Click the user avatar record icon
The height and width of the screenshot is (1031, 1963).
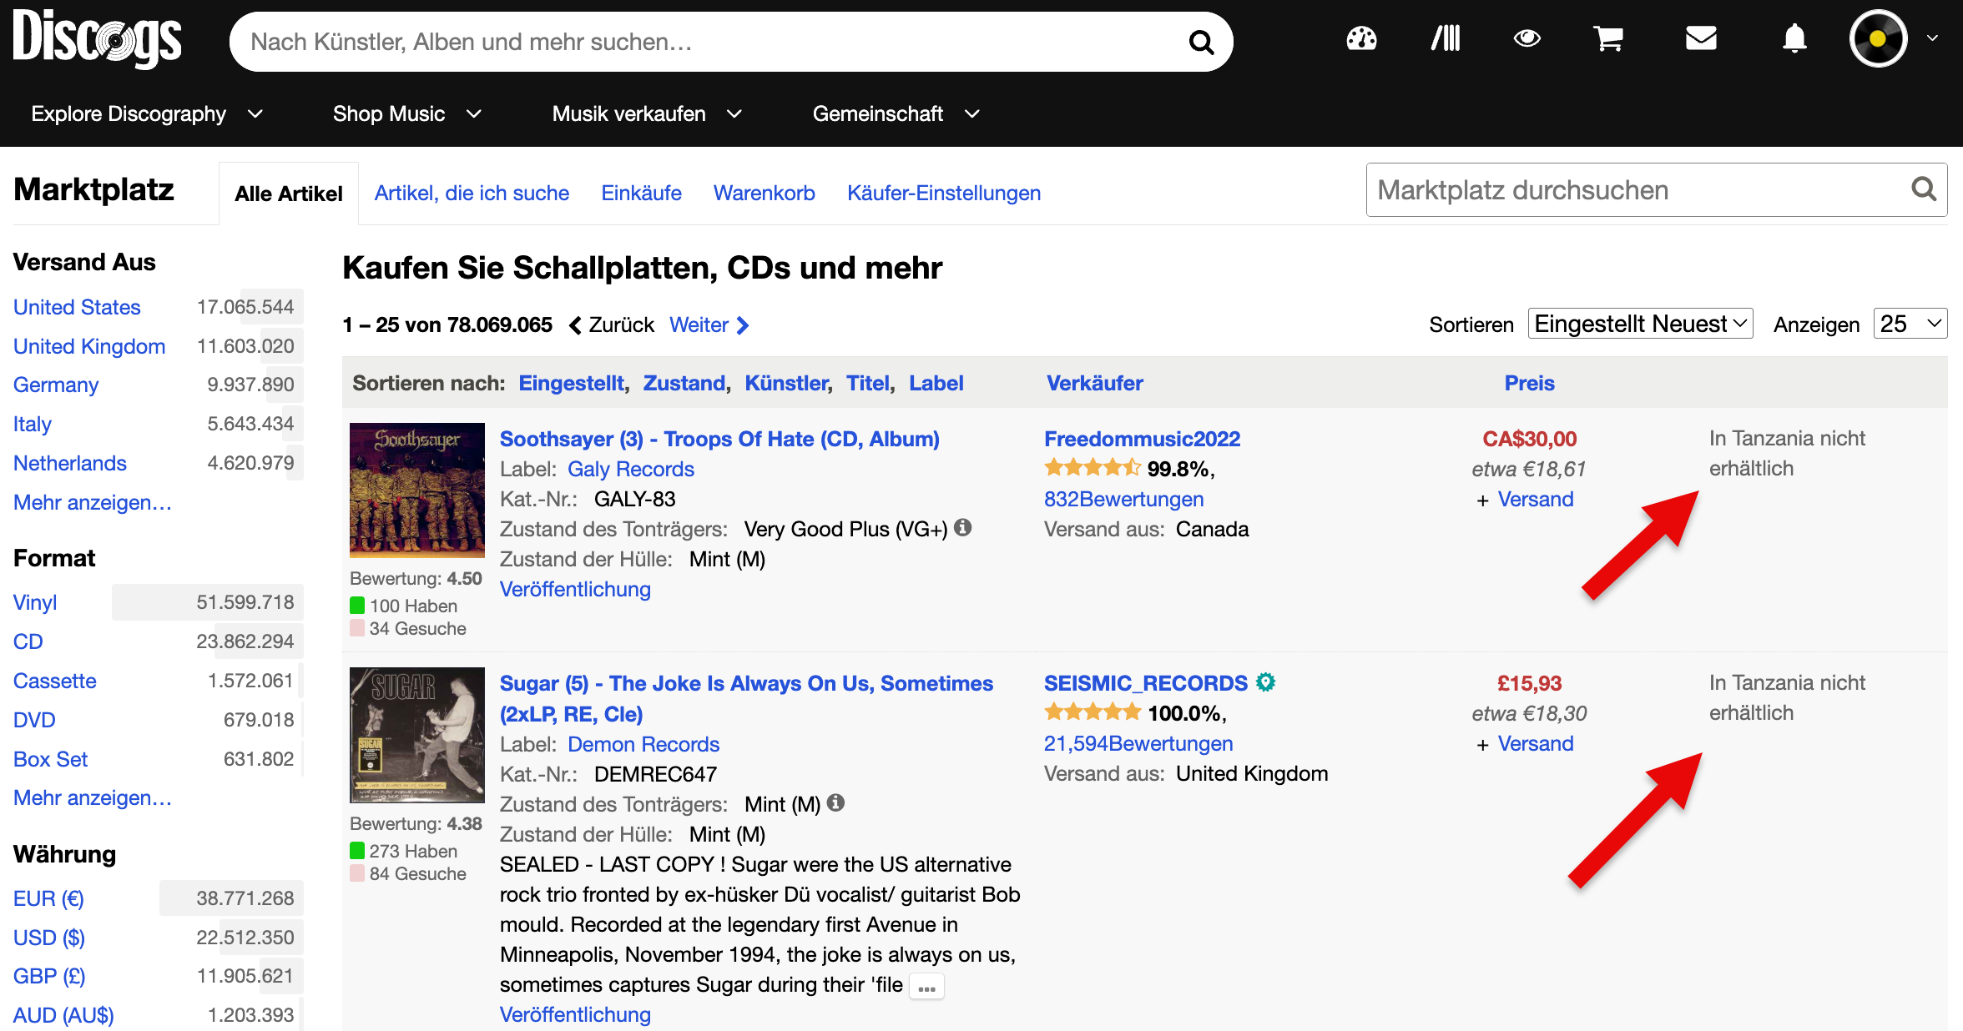(x=1878, y=38)
